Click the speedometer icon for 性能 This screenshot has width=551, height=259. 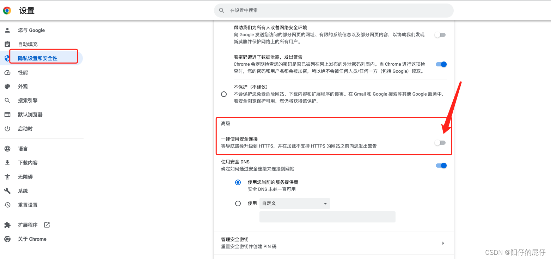point(7,72)
